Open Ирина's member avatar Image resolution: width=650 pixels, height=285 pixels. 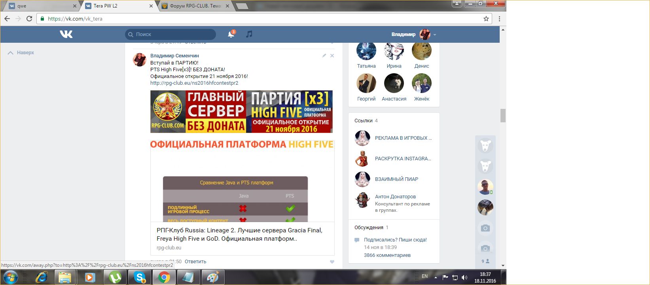click(394, 51)
